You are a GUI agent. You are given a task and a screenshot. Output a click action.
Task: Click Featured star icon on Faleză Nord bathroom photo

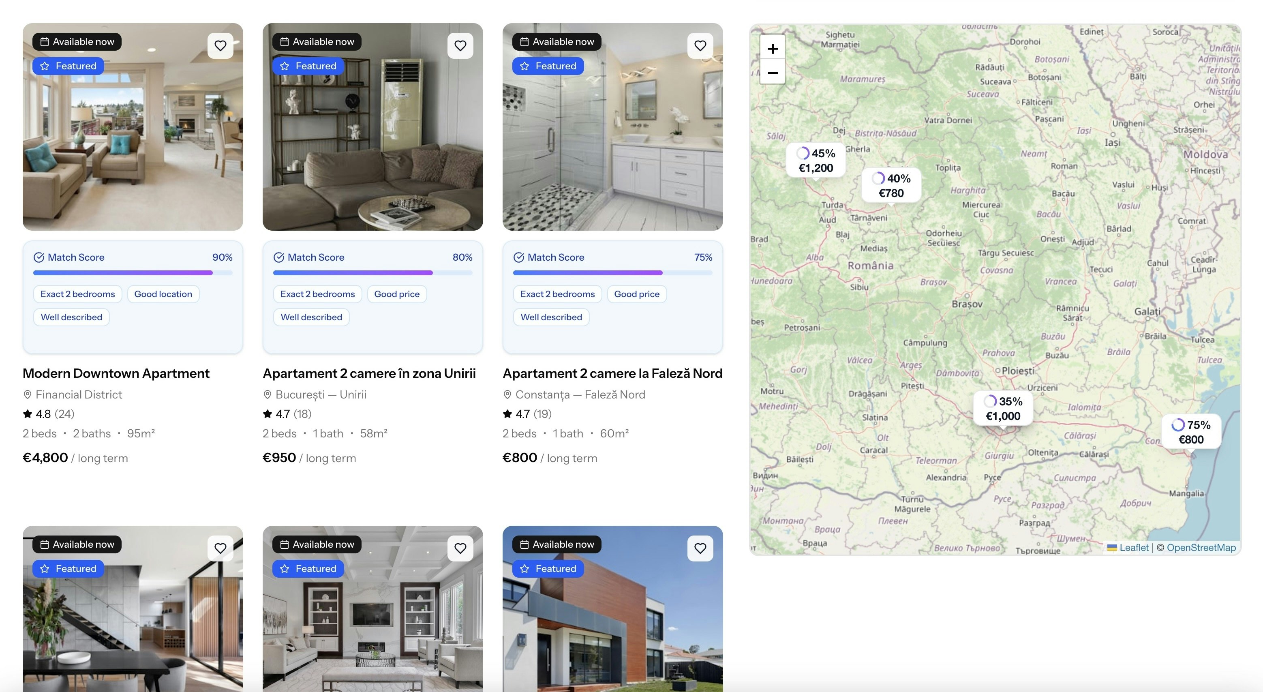click(524, 66)
